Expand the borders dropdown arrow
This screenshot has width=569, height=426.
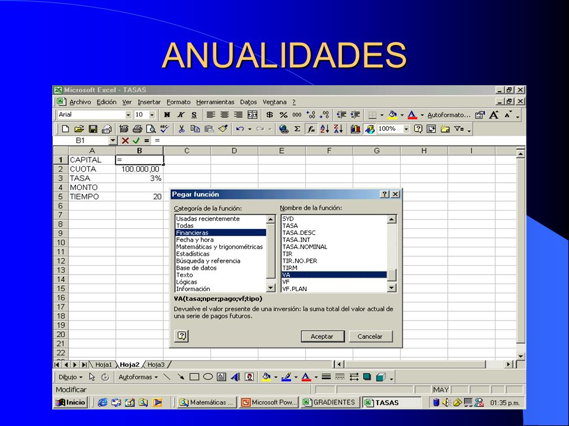tap(382, 115)
